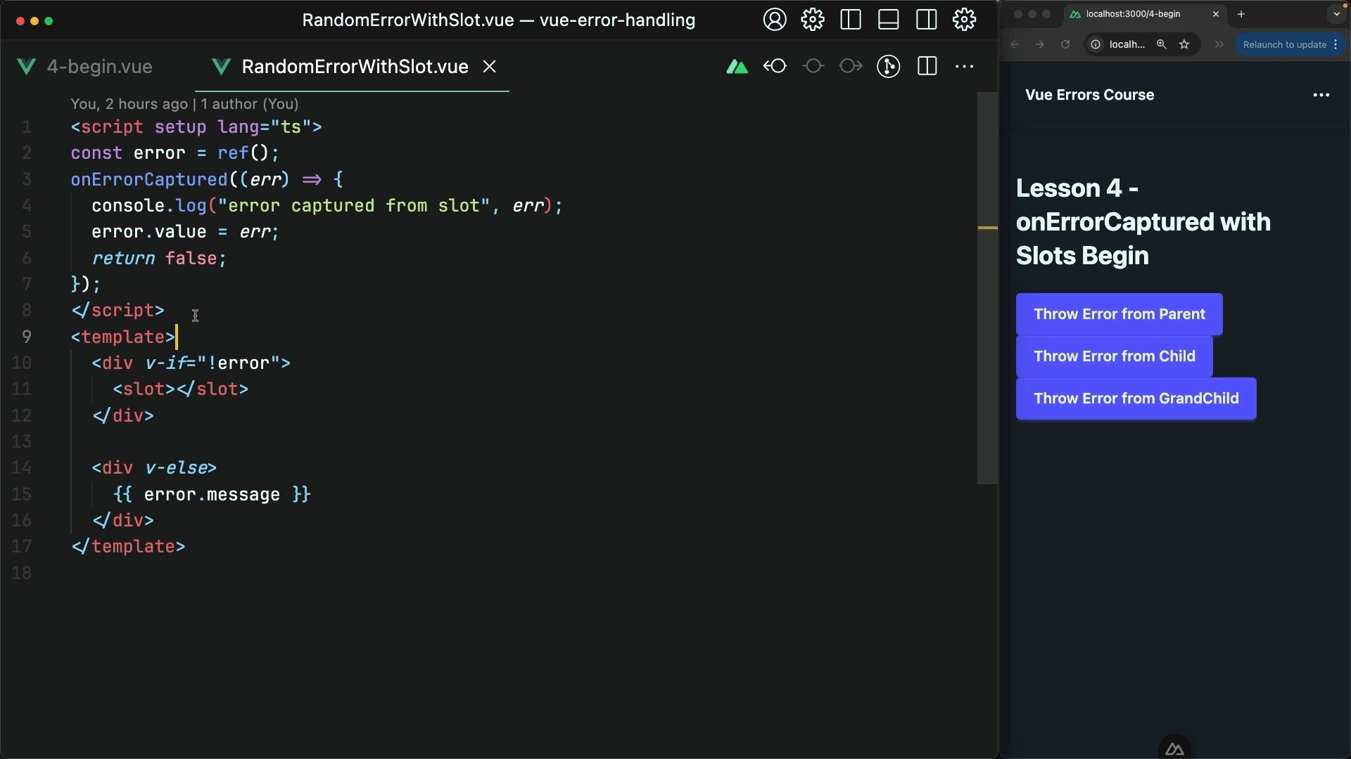Open the editor More Actions menu
The height and width of the screenshot is (759, 1351).
[965, 67]
